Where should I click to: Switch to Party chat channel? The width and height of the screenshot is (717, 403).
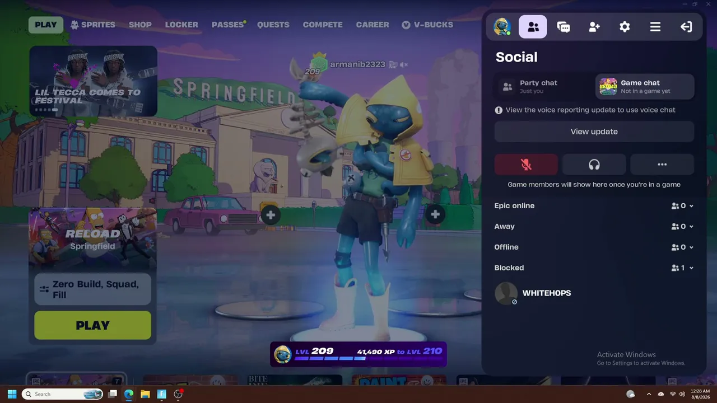point(544,87)
